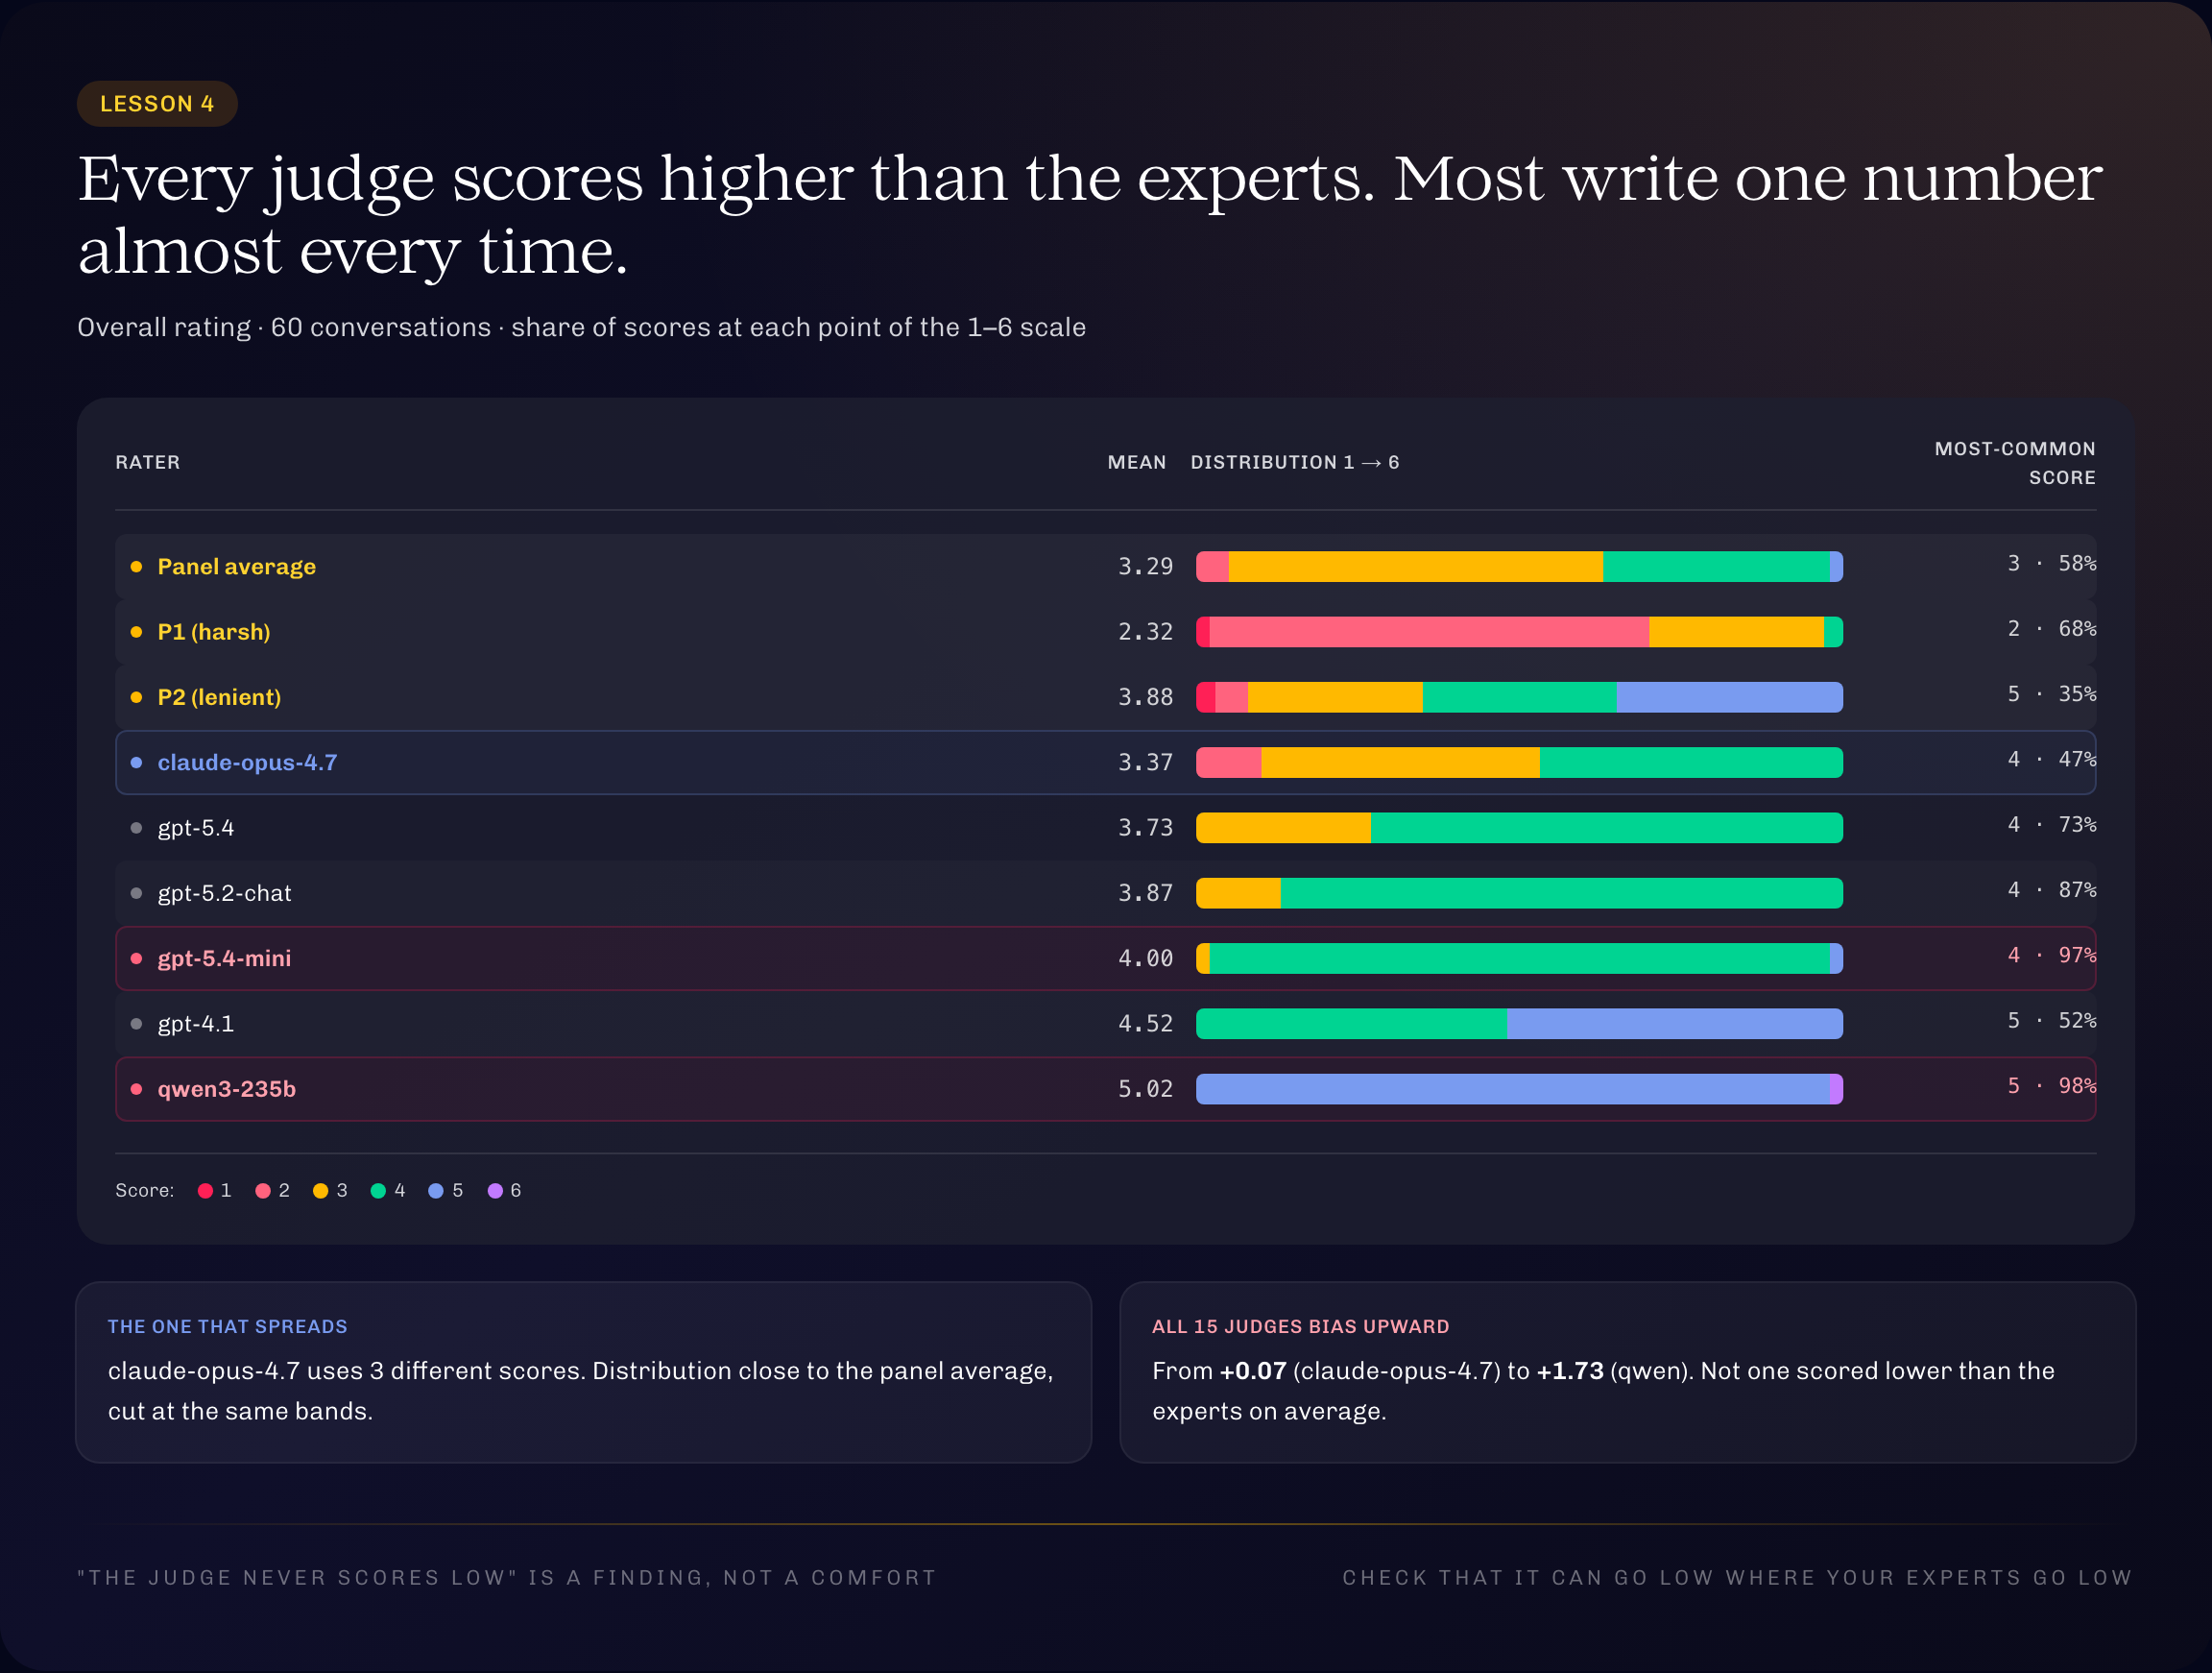Select the gpt-5.4 rater label
This screenshot has height=1673, width=2212.
click(196, 828)
